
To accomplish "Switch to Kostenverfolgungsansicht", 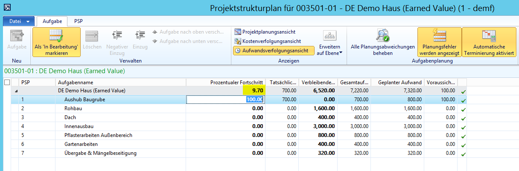I will coord(267,41).
